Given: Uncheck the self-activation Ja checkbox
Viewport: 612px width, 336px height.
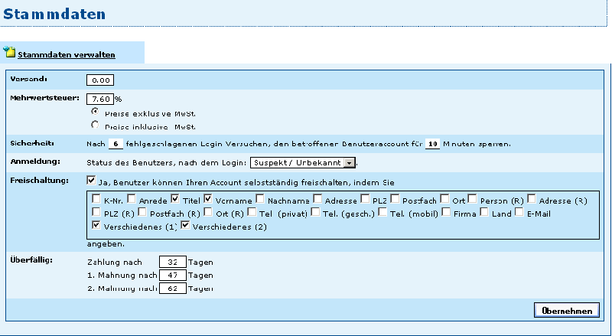Looking at the screenshot, I should pos(91,181).
